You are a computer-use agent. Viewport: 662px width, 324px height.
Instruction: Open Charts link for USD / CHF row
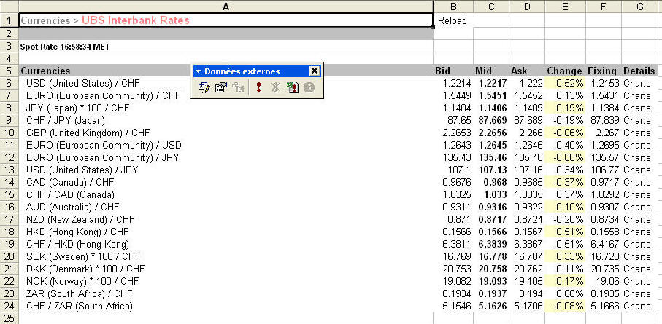637,84
